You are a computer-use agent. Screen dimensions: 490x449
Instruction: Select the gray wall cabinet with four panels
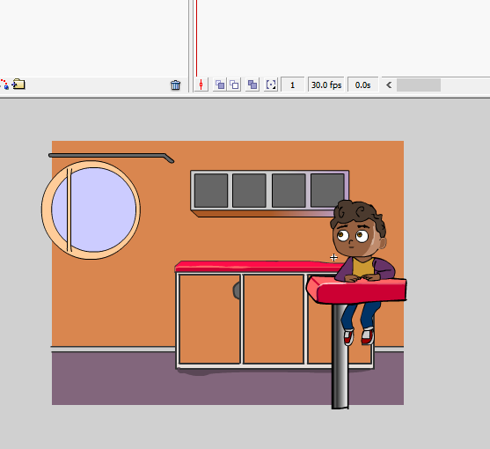click(x=270, y=193)
